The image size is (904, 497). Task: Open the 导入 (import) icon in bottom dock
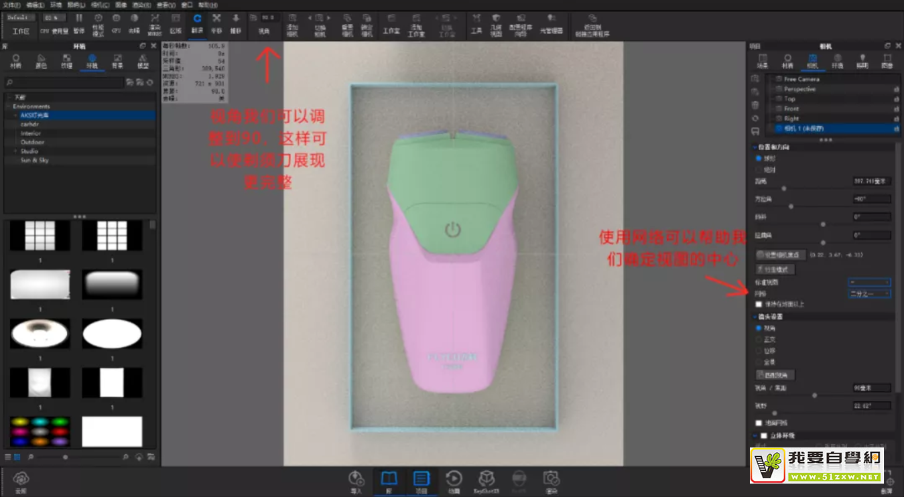click(355, 477)
